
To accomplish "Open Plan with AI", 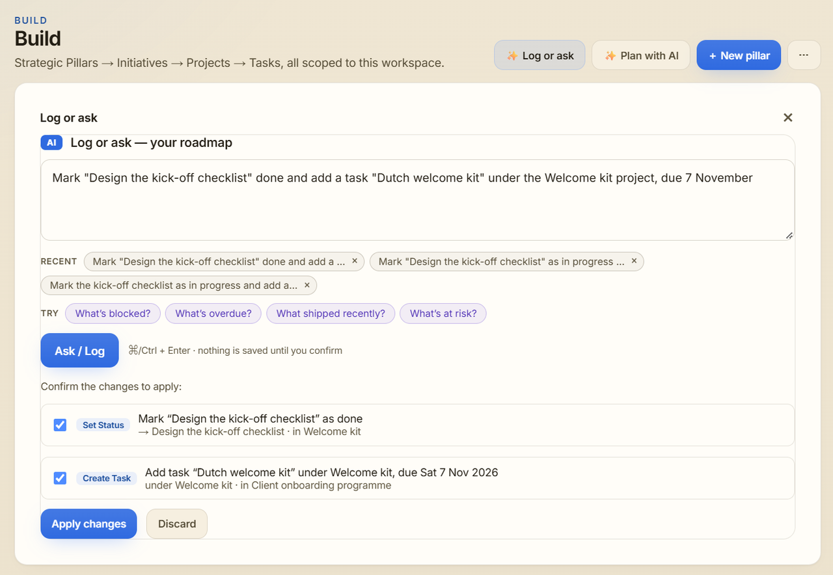I will [641, 55].
